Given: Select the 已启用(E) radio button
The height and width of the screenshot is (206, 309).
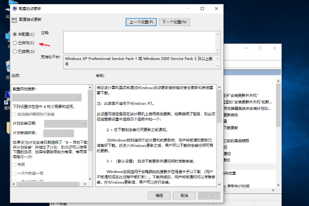Looking at the screenshot, I should [x=15, y=43].
